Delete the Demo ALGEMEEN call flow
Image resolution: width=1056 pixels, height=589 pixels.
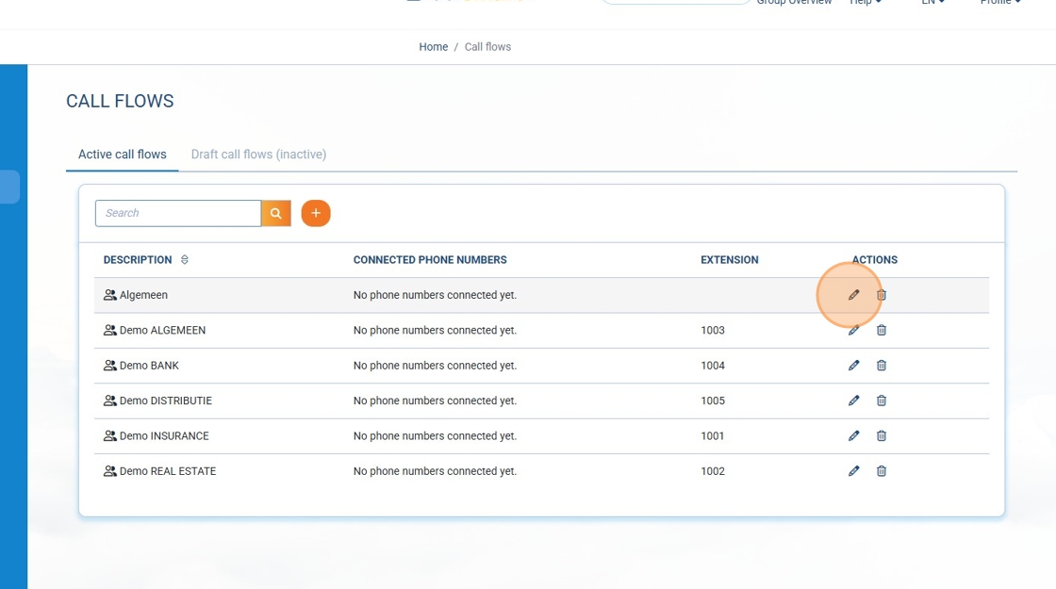coord(882,330)
